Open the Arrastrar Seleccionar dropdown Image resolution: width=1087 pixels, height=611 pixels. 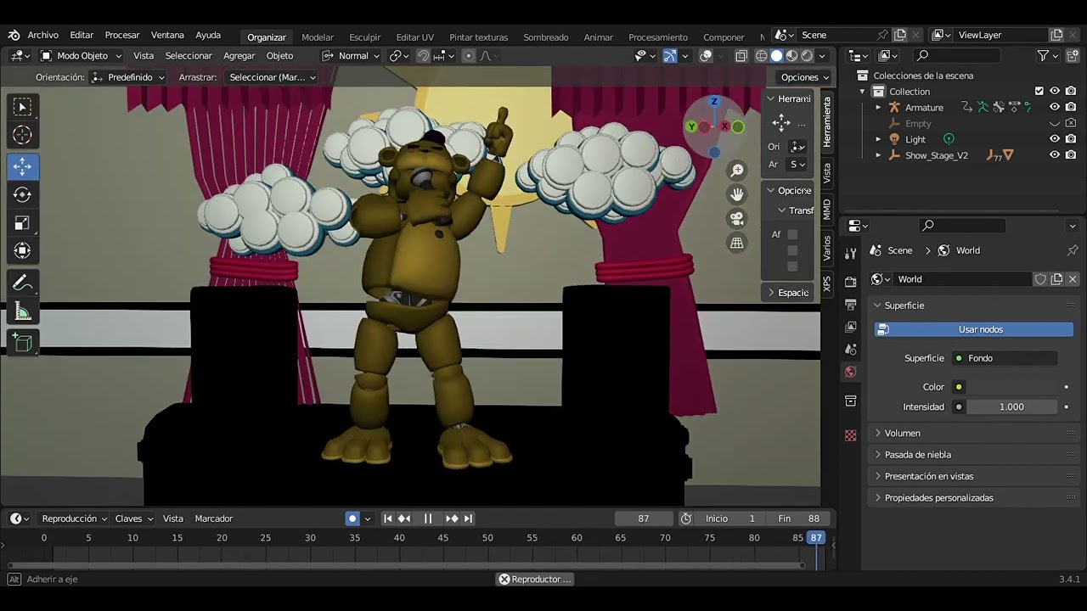click(x=273, y=77)
